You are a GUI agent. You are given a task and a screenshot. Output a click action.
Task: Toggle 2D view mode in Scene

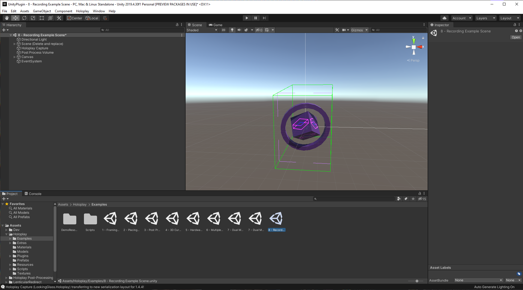223,30
